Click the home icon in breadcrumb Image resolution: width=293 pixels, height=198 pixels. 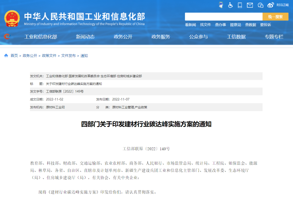(6, 55)
